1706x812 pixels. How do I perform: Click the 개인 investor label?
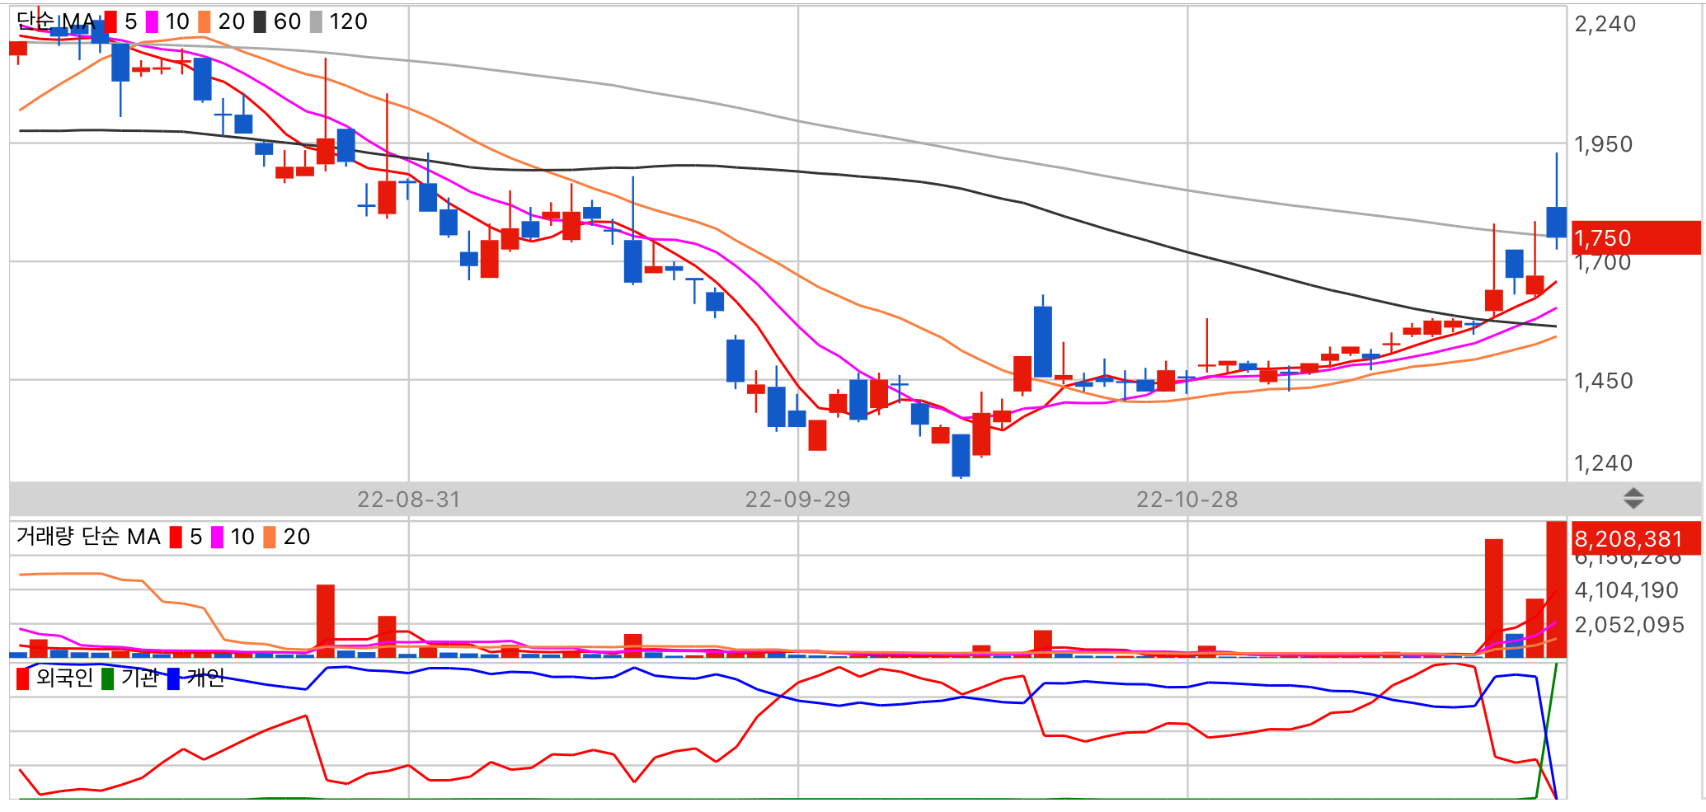[205, 678]
